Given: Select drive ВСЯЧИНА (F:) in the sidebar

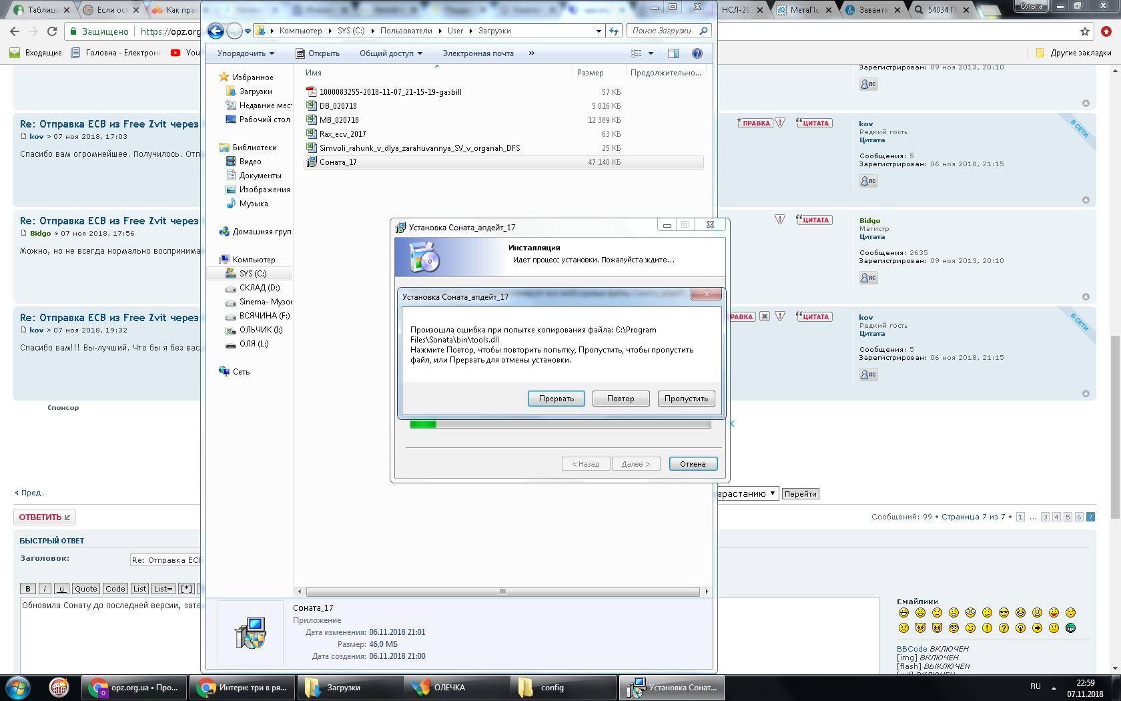Looking at the screenshot, I should (258, 316).
